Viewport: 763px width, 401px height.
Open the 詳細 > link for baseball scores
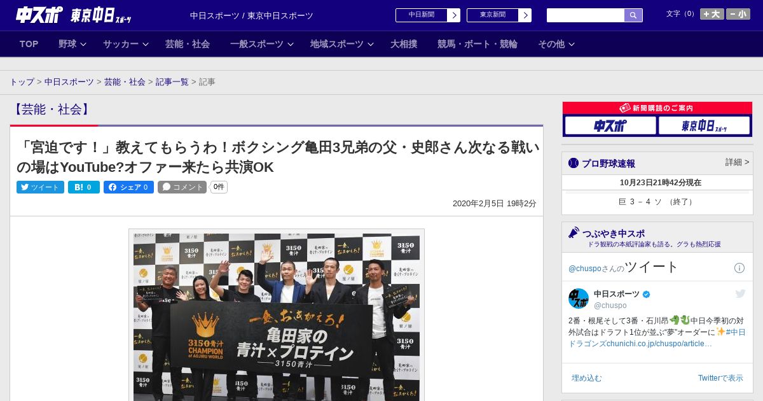tap(738, 162)
